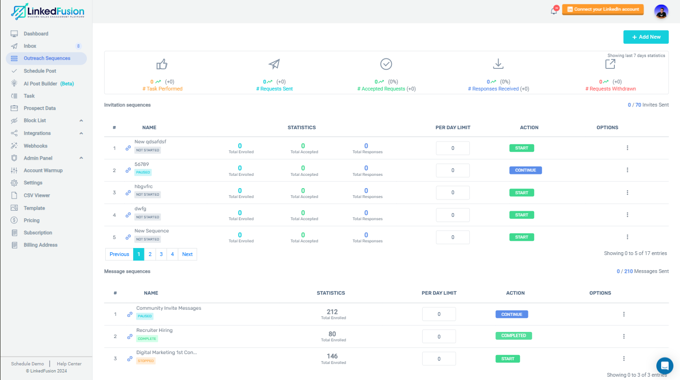Viewport: 680px width, 380px height.
Task: Continue the Community Invite Messages sequence
Action: (512, 314)
